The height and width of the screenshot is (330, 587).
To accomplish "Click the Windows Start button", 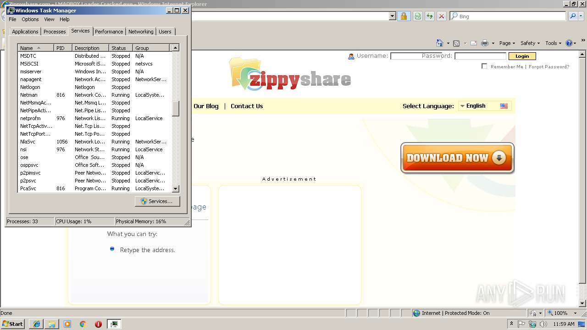I will tap(13, 324).
